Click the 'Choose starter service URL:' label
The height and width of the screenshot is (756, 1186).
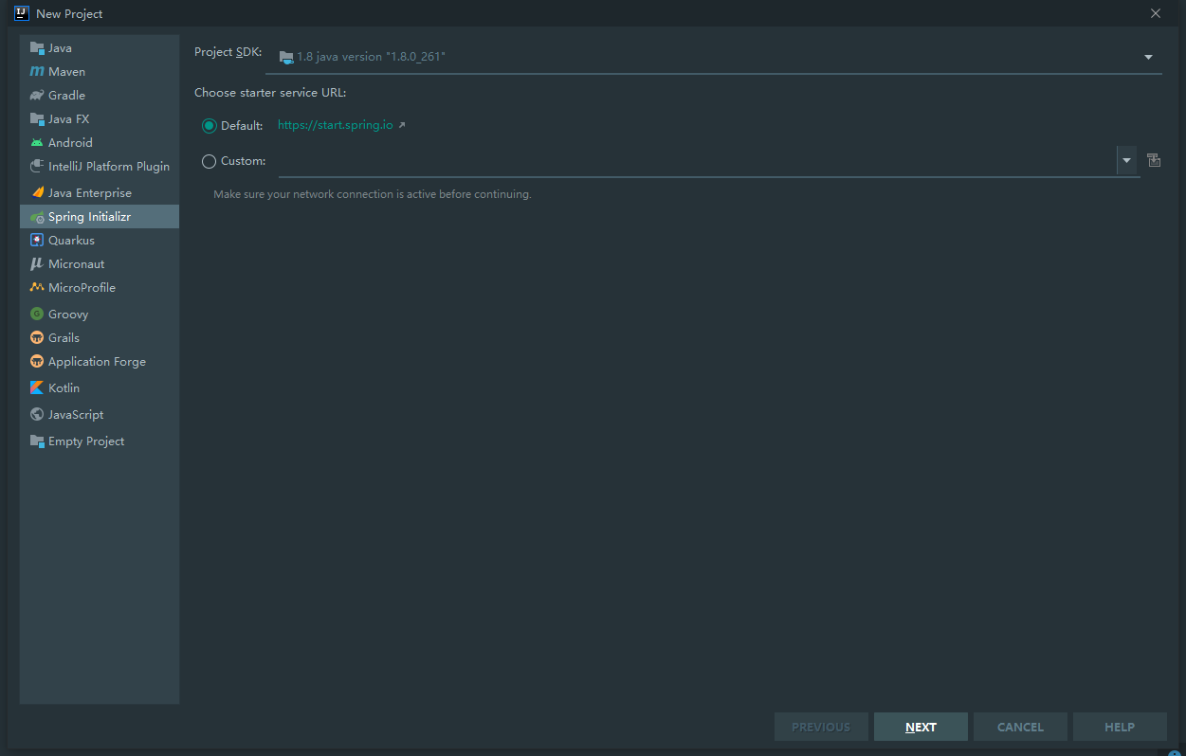[270, 93]
